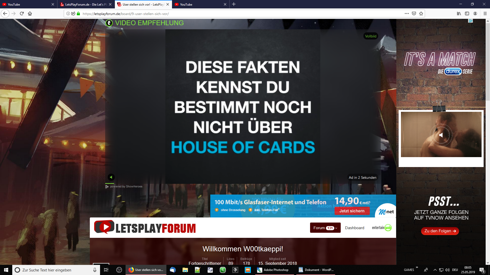The height and width of the screenshot is (275, 490).
Task: Select the 'User stellen sich vor!' tab
Action: pyautogui.click(x=143, y=4)
